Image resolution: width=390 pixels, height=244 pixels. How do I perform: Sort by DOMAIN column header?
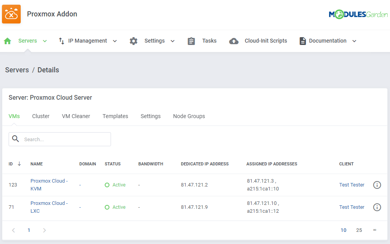pos(88,164)
